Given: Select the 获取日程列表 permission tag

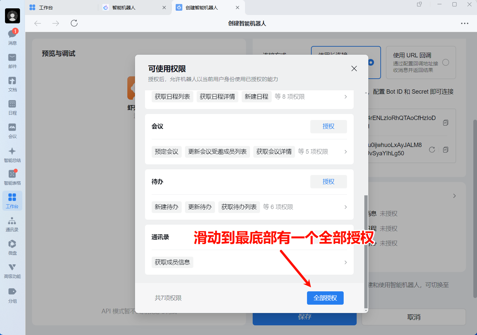Looking at the screenshot, I should coord(172,97).
